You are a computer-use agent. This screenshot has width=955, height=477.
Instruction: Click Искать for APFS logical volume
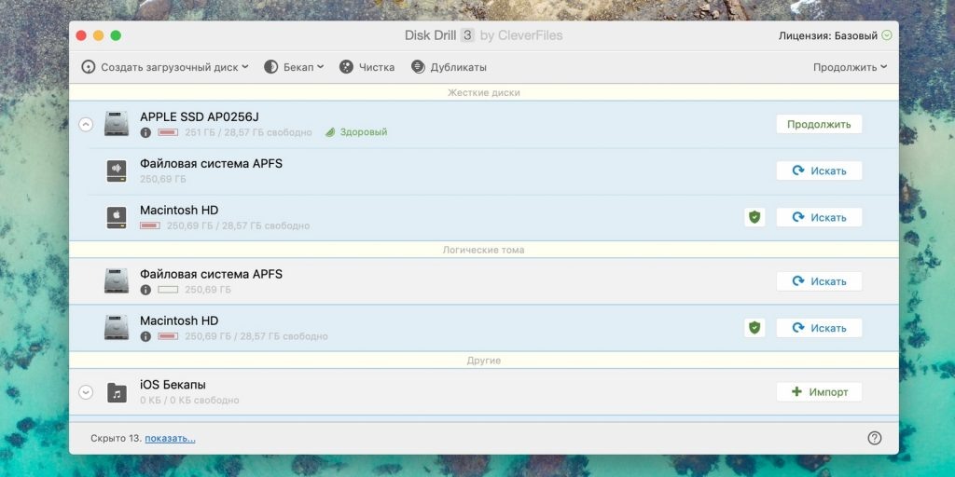[x=819, y=281]
